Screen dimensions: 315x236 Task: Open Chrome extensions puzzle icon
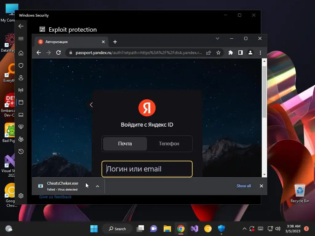231,53
